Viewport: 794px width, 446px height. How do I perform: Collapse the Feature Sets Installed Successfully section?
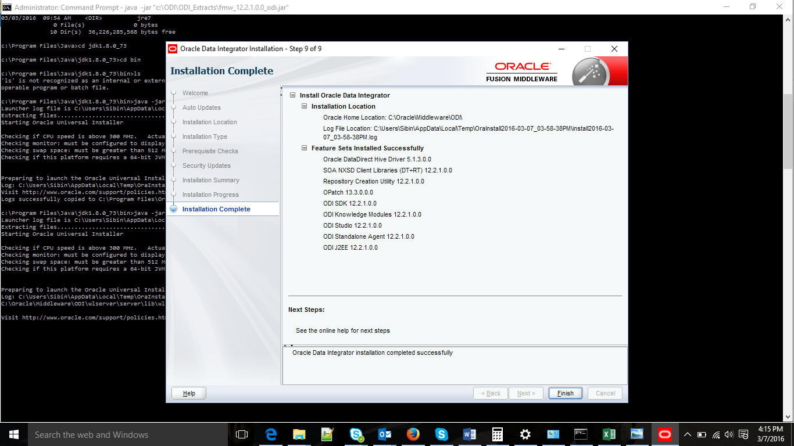(305, 148)
